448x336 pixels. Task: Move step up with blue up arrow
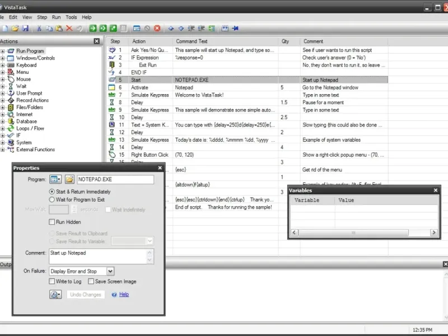click(x=171, y=29)
